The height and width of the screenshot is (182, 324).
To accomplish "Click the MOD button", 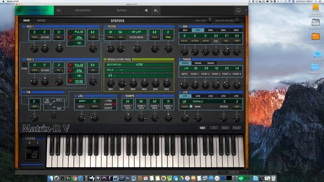I will (x=225, y=128).
